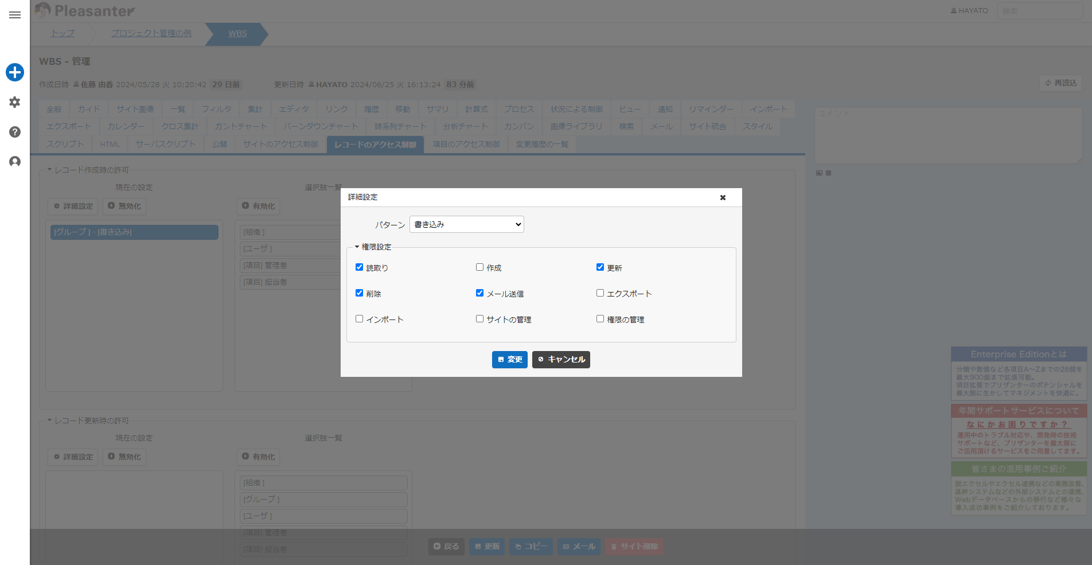Image resolution: width=1092 pixels, height=565 pixels.
Task: Click the 無効化 button under レコード作成時の許可
Action: point(124,206)
